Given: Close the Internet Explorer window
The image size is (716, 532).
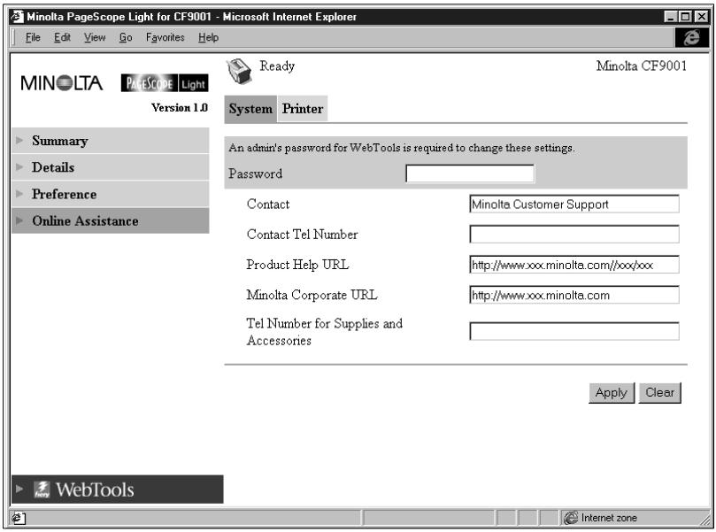Looking at the screenshot, I should click(x=701, y=18).
